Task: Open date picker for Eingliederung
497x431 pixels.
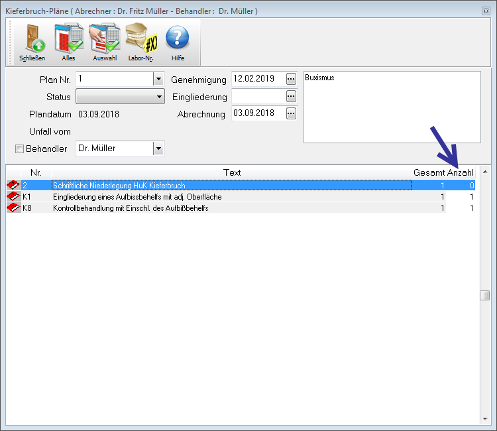Action: coord(291,97)
